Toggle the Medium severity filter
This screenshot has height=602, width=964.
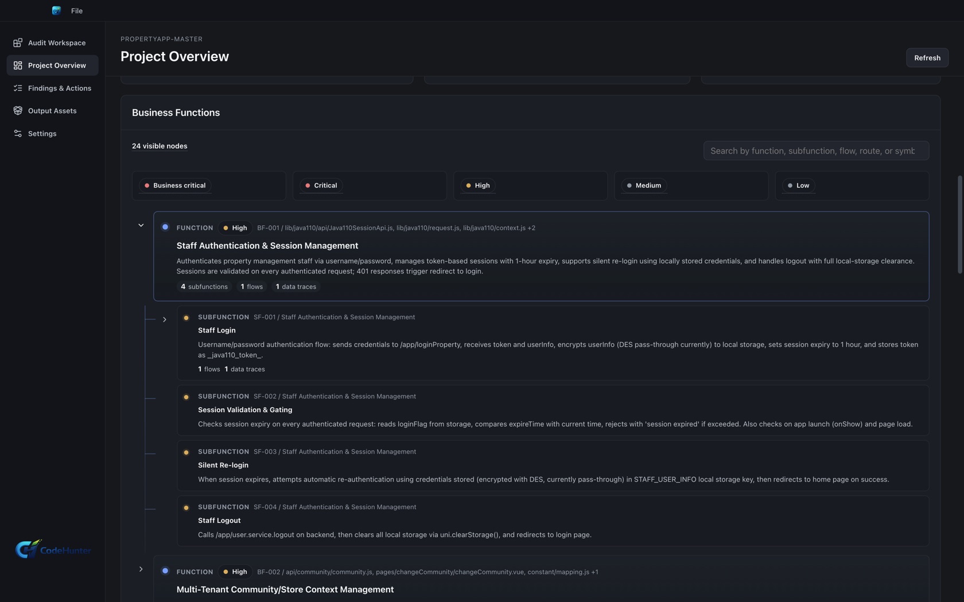644,186
